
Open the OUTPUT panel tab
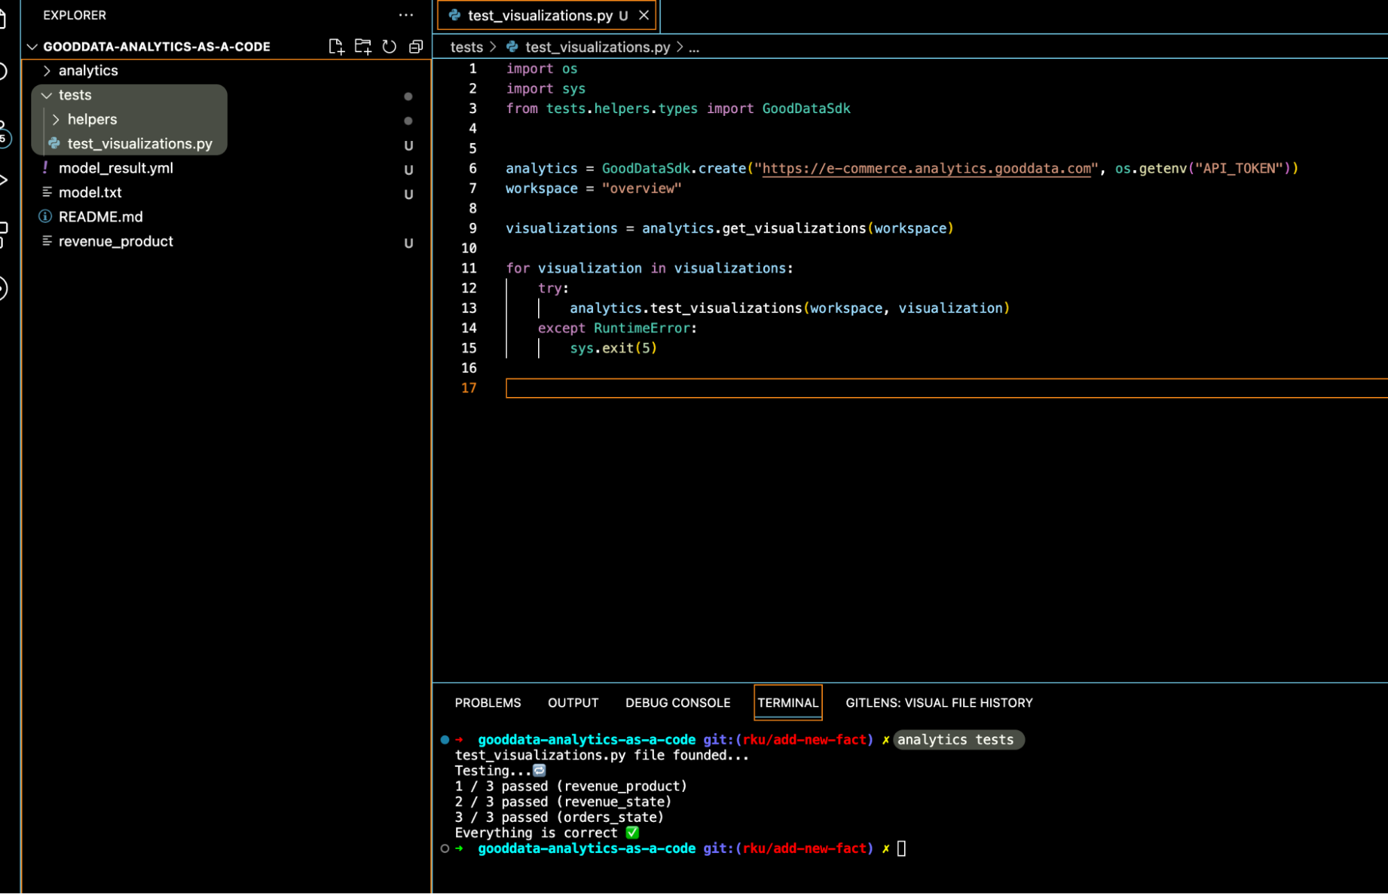[x=573, y=702]
